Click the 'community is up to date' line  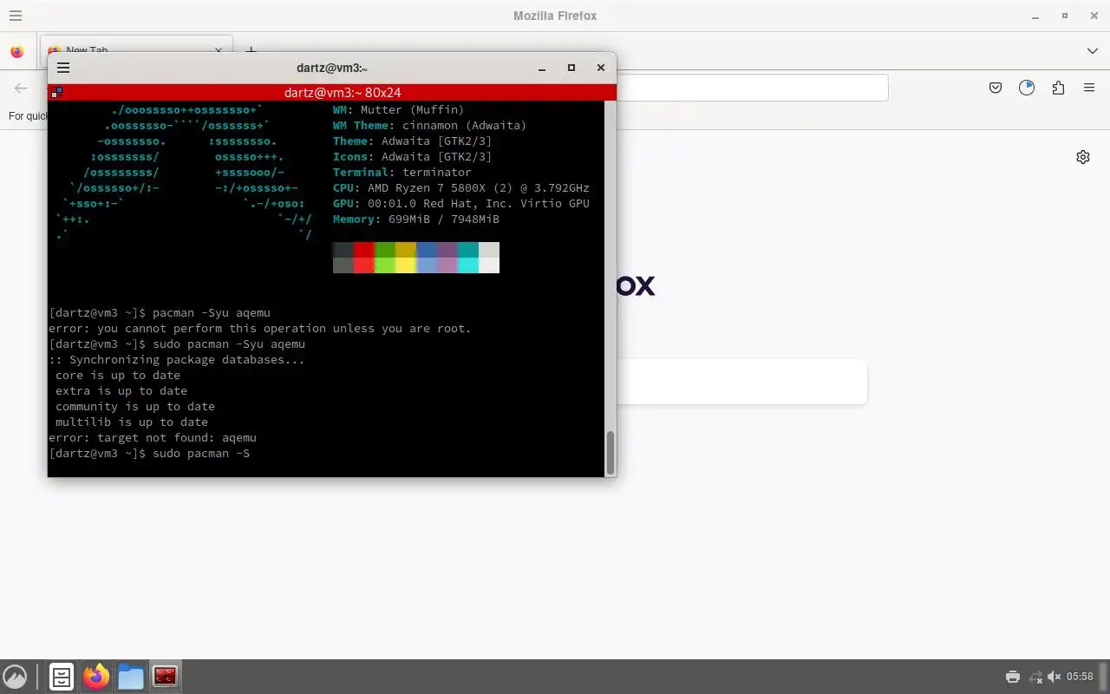[135, 407]
